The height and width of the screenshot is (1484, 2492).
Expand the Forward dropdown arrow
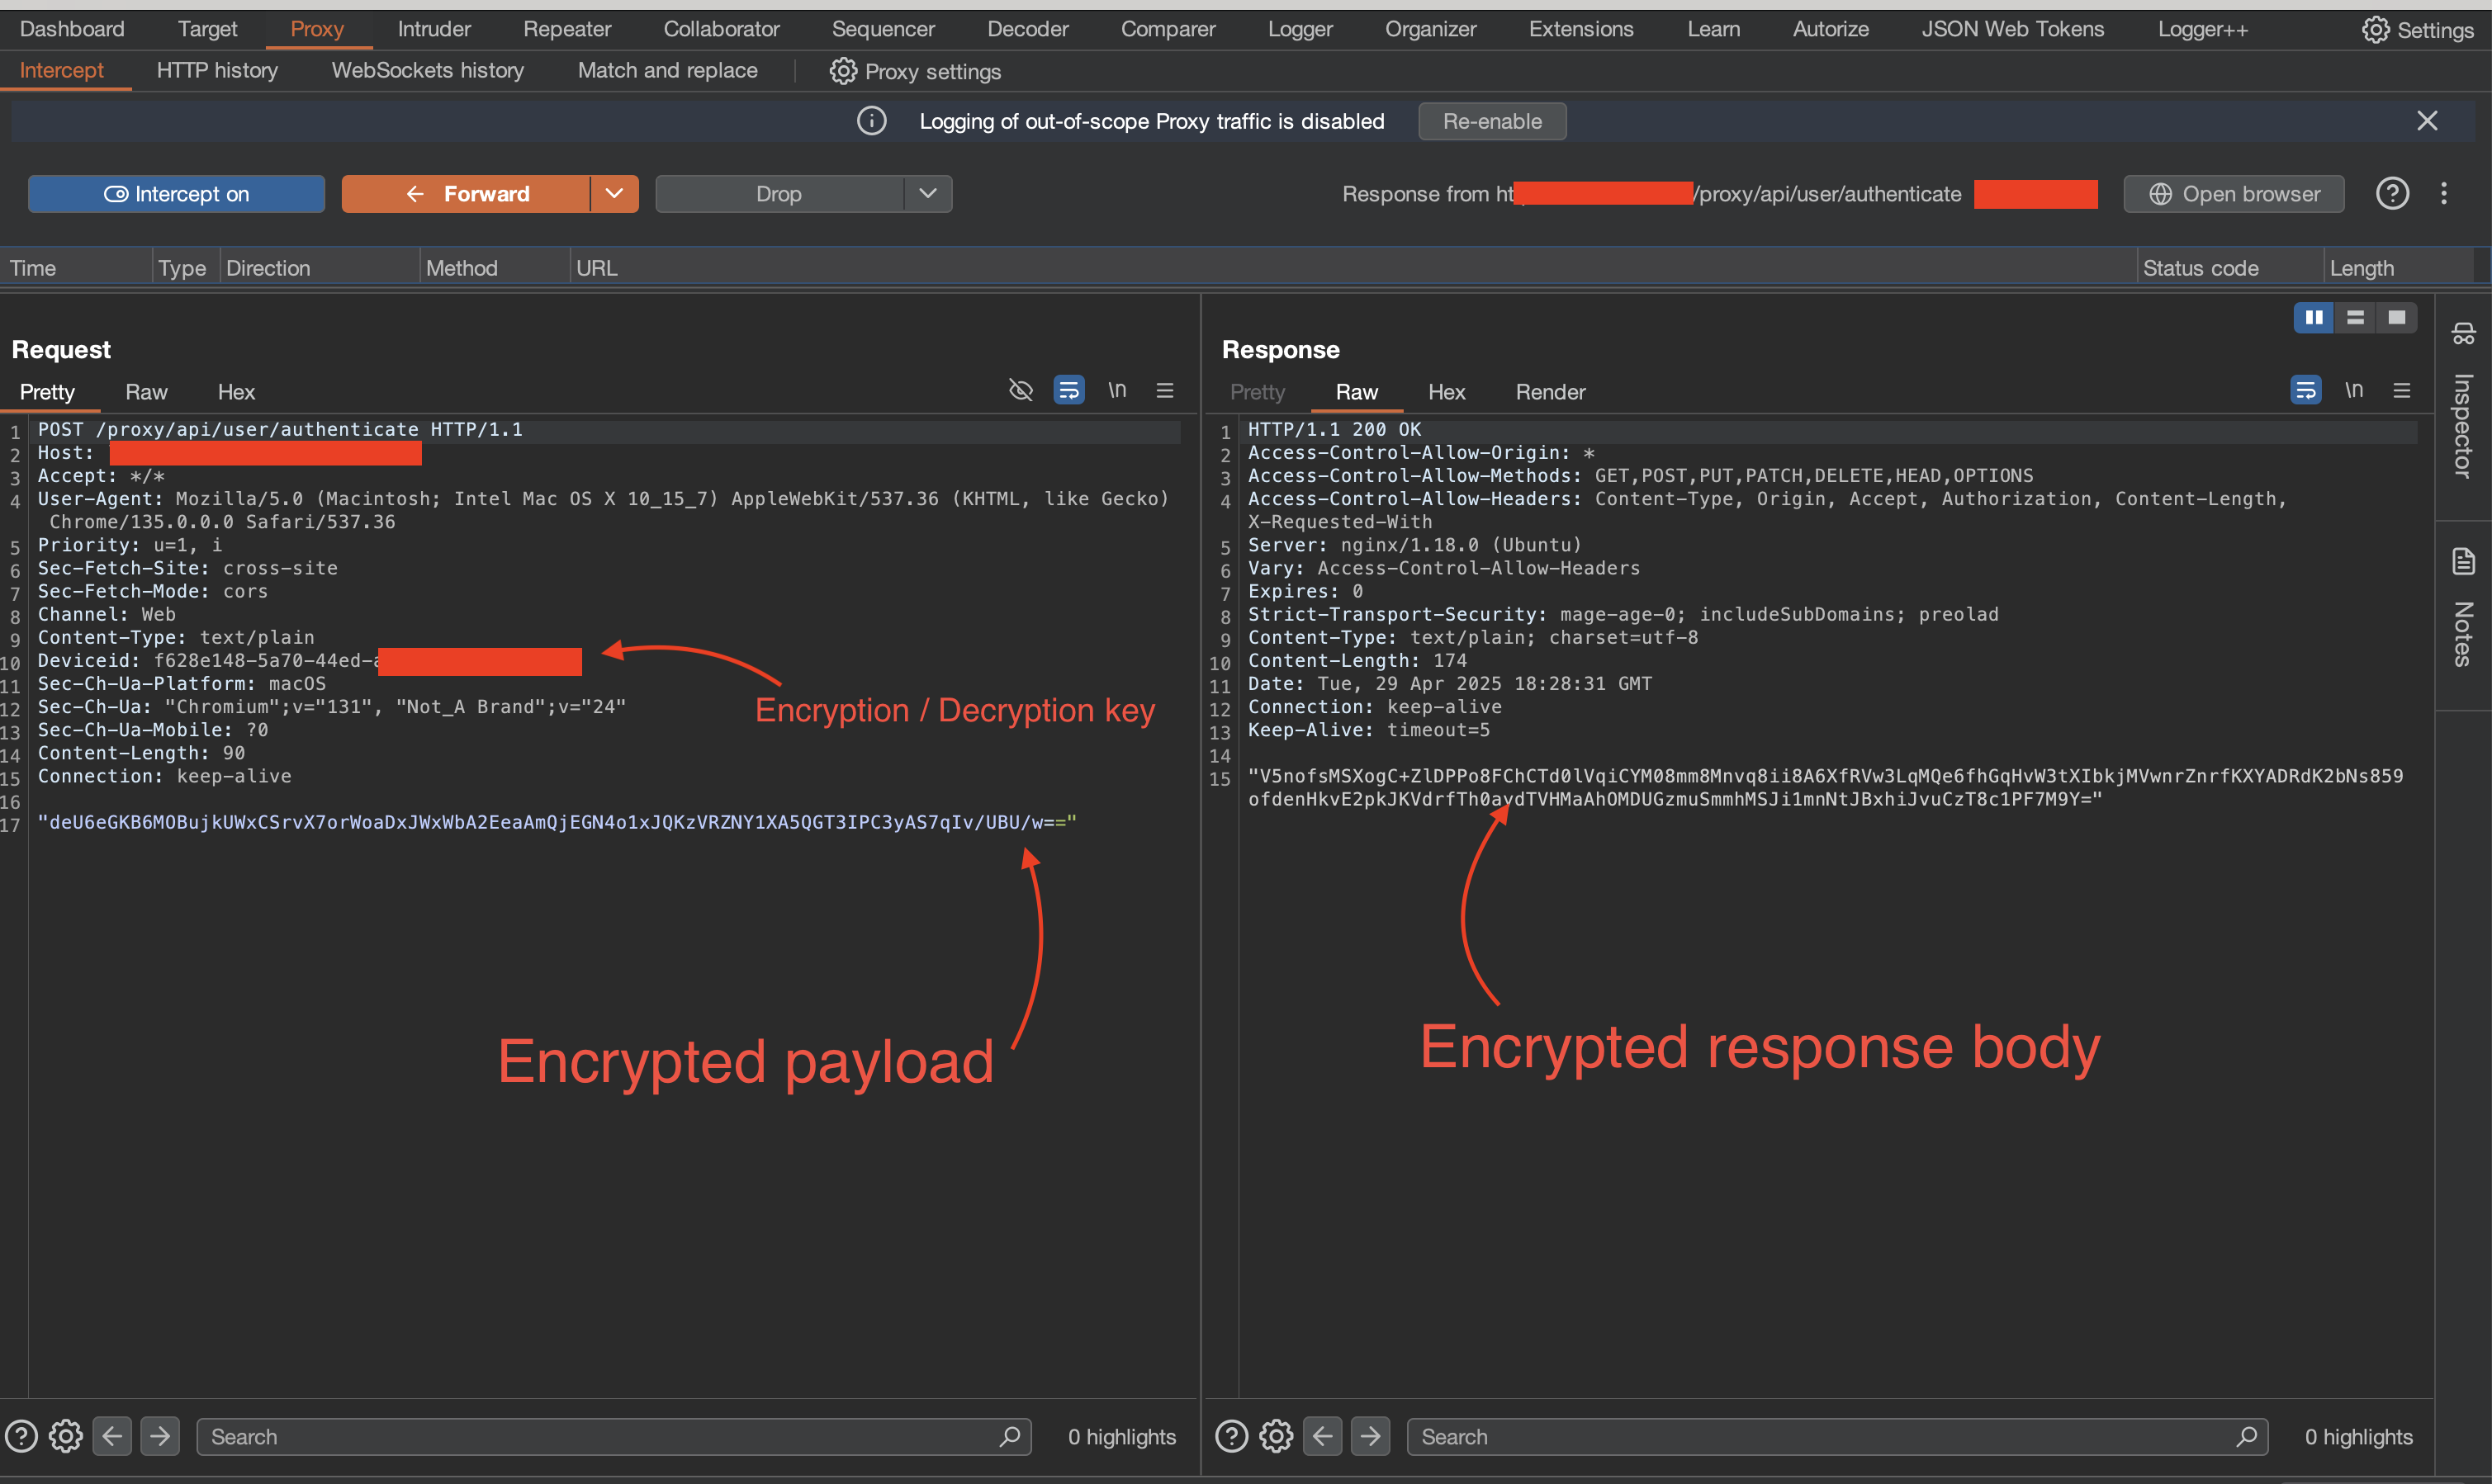614,194
